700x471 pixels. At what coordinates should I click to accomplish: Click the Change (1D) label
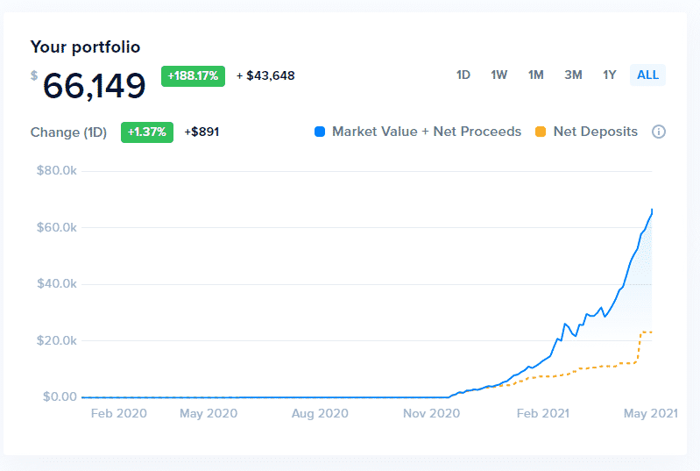coord(68,132)
